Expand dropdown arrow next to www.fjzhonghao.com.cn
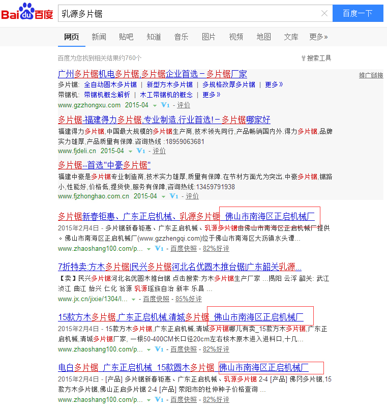This screenshot has height=410, width=387. tap(163, 197)
